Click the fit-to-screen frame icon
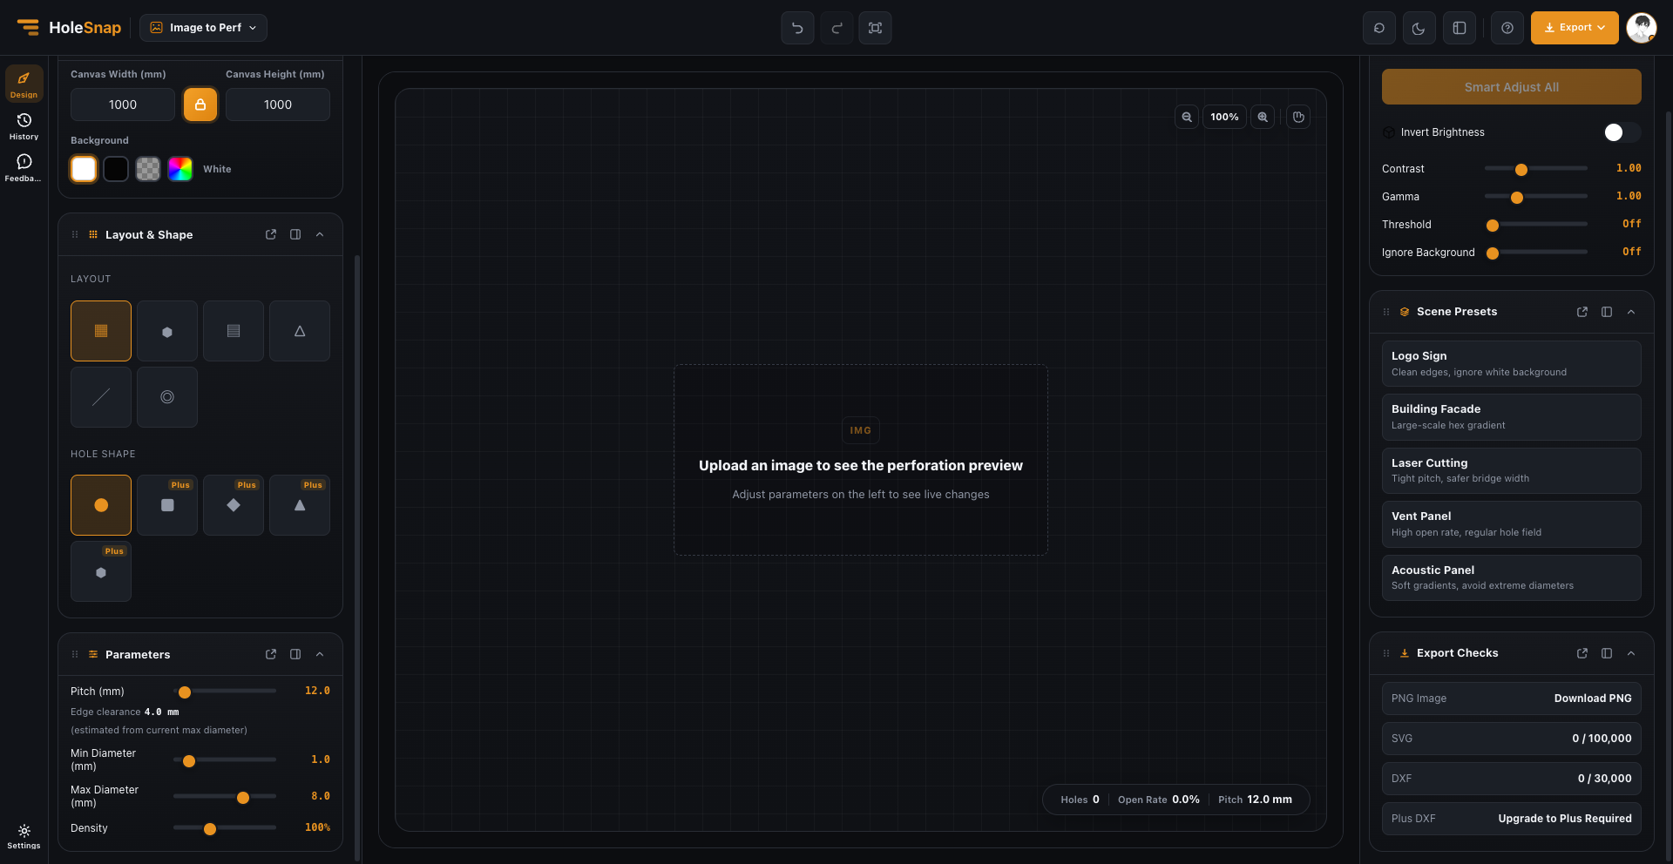The height and width of the screenshot is (864, 1673). click(875, 28)
